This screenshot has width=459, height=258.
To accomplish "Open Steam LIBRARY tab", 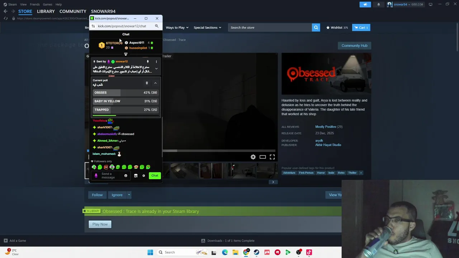I will pyautogui.click(x=46, y=11).
